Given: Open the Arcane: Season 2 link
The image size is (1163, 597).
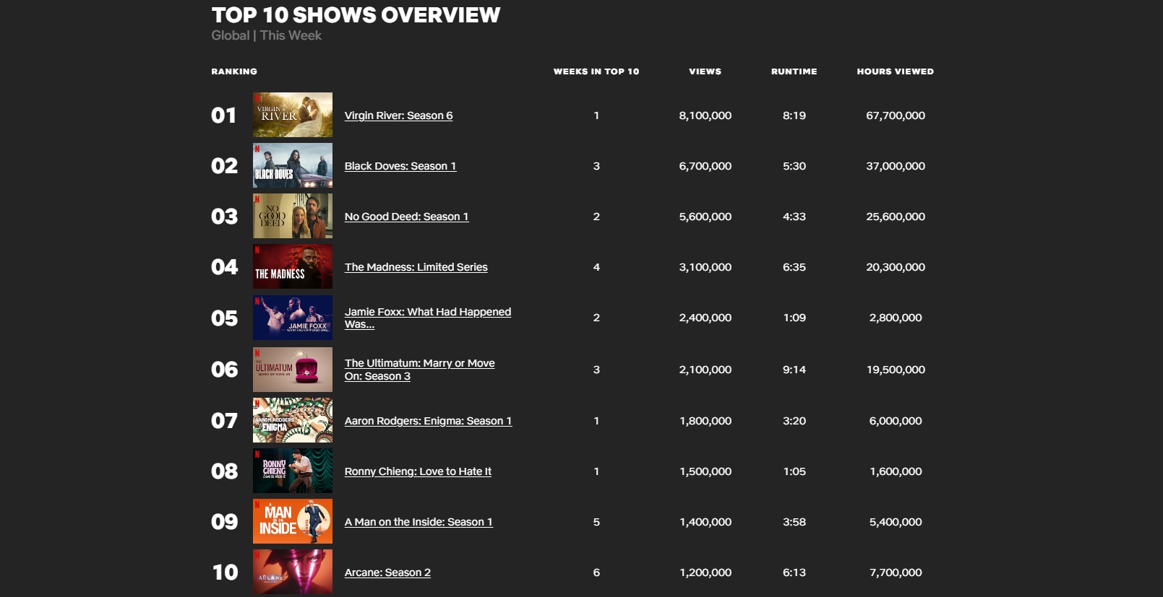Looking at the screenshot, I should click(x=387, y=572).
